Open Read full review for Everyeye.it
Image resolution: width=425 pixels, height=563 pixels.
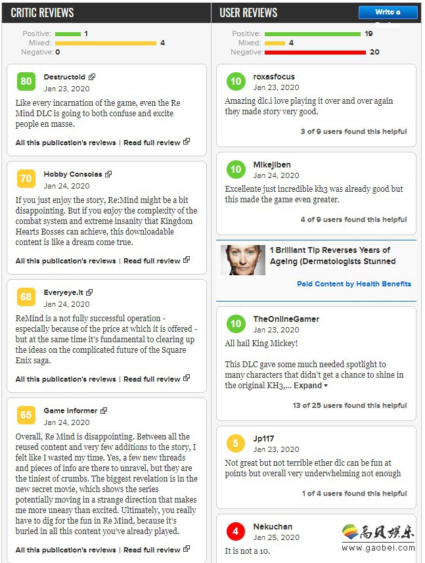point(152,379)
